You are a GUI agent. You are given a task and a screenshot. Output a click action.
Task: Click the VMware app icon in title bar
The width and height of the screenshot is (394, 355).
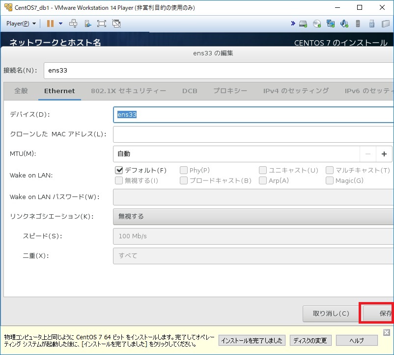click(8, 7)
